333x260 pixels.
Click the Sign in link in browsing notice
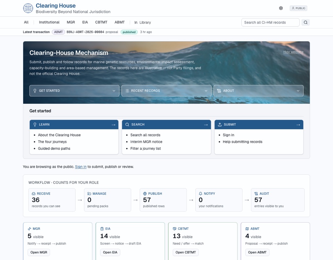pos(81,167)
